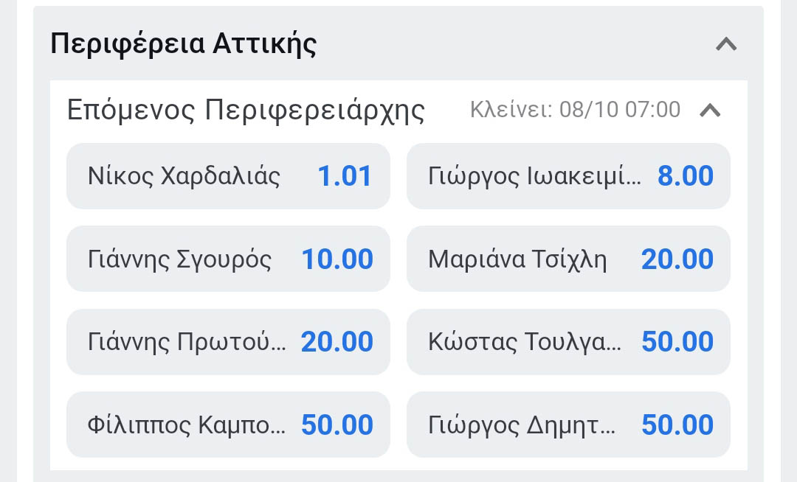Click the 8.00 odds value
The width and height of the screenshot is (797, 482).
(686, 177)
